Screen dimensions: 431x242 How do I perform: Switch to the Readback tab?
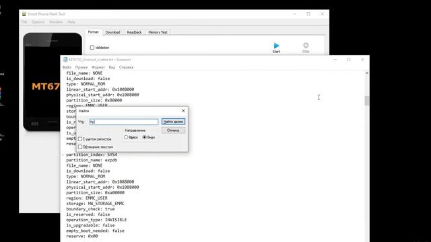pos(134,32)
